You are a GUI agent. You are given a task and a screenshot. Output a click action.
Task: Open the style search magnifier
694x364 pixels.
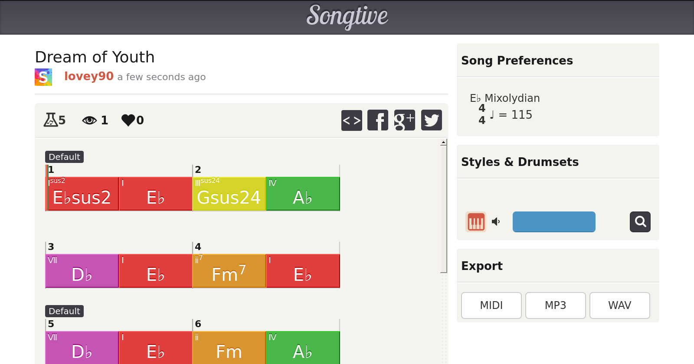coord(640,222)
